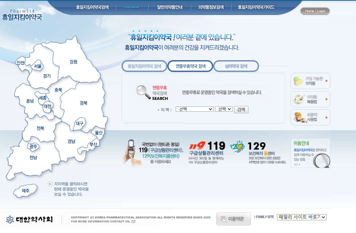
Task: Select 광주 on the map
Action: coord(33,146)
